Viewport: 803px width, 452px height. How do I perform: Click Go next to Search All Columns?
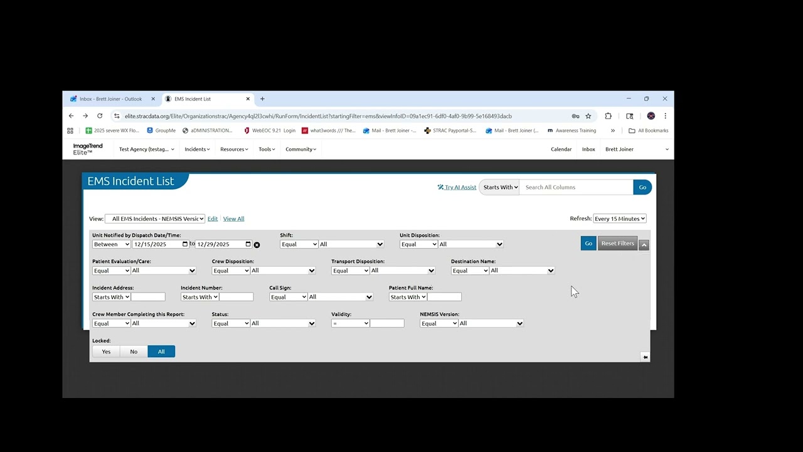click(x=642, y=187)
